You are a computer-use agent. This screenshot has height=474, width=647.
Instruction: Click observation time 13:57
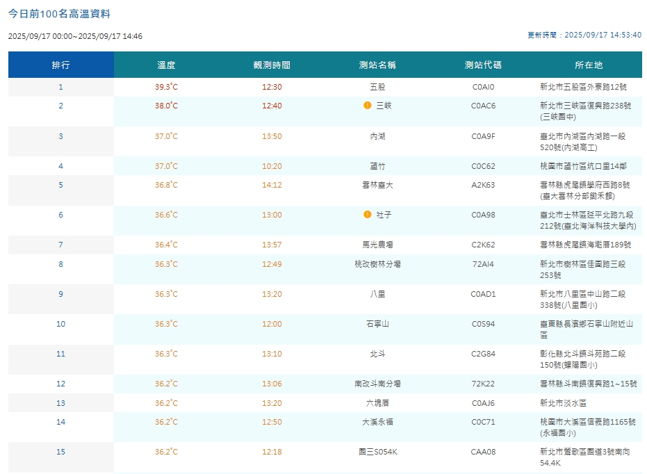click(x=272, y=245)
